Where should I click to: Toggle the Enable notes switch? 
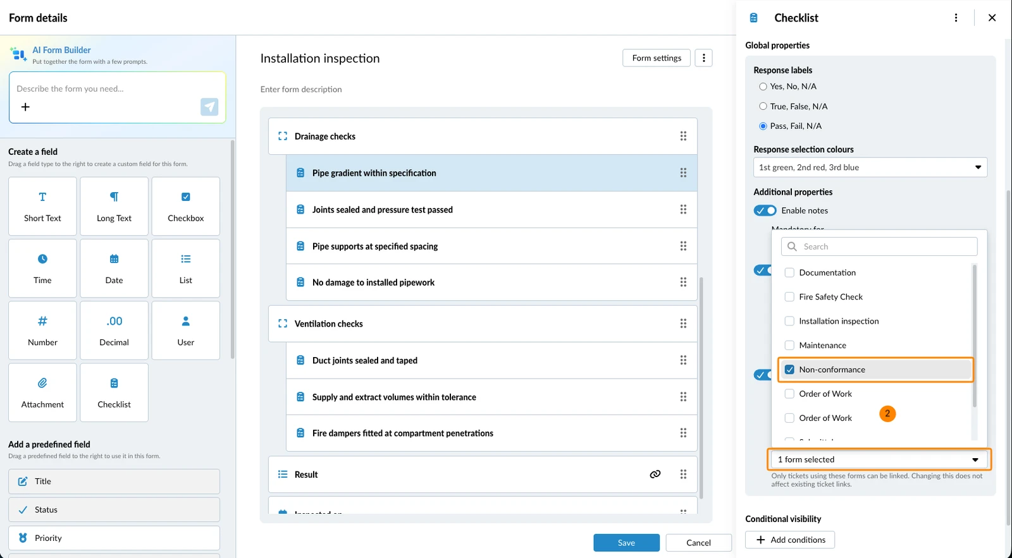[x=765, y=210]
